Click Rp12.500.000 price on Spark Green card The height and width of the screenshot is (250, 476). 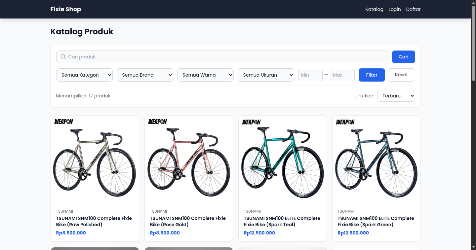pyautogui.click(x=353, y=233)
